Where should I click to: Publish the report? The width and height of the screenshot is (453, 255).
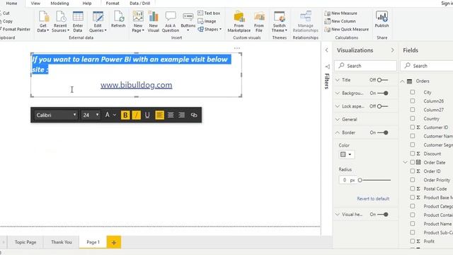(x=382, y=19)
